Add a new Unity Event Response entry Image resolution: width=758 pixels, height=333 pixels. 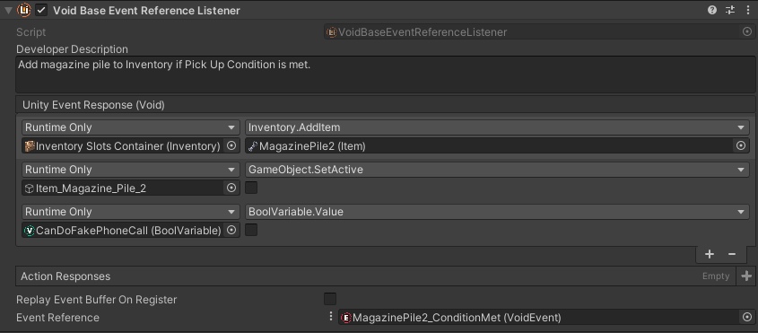coord(710,255)
